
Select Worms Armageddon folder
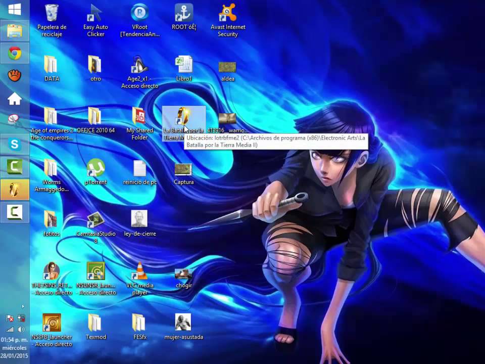pos(52,175)
